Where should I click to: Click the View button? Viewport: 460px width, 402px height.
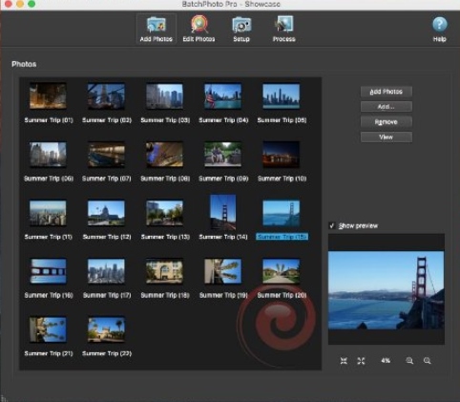(387, 138)
